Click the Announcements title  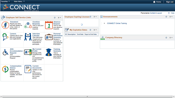pyautogui.click(x=110, y=17)
